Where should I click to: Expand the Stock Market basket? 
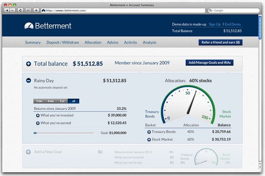point(149,139)
